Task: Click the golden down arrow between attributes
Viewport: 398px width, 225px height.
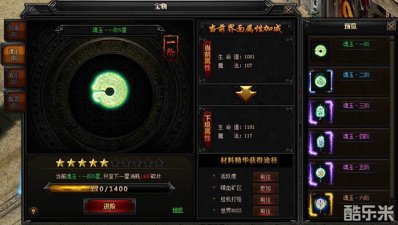Action: click(x=246, y=94)
